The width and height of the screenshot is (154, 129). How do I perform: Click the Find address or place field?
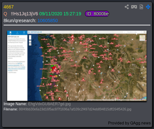133,32
